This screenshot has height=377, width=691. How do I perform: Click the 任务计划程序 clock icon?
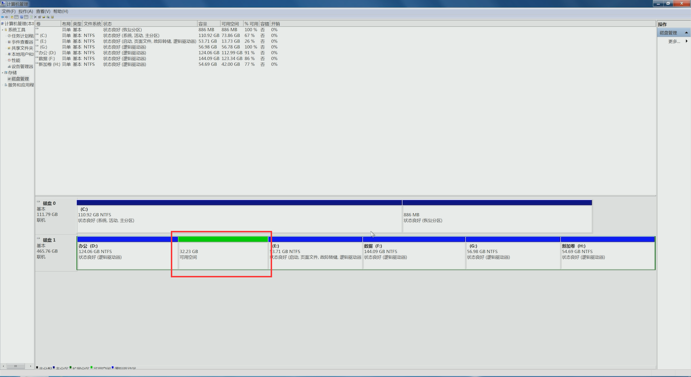point(9,36)
